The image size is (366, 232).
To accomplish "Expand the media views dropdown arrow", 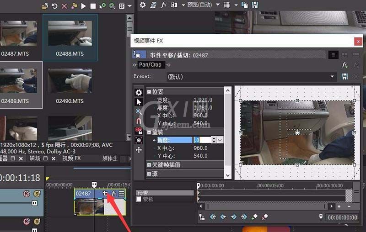I will click(x=130, y=6).
